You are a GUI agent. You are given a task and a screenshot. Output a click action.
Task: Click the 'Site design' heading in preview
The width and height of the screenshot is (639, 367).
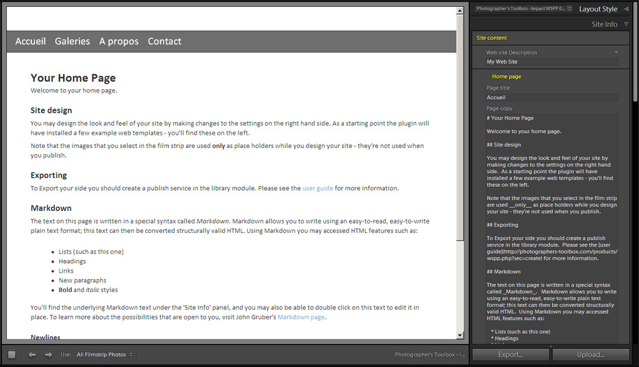pyautogui.click(x=51, y=110)
